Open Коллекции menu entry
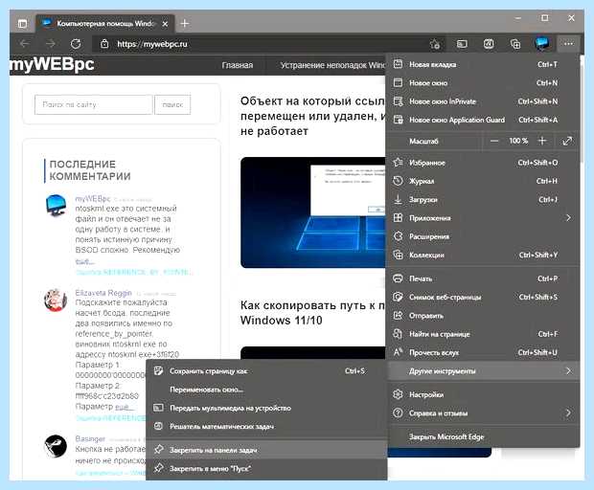Screen dimensions: 594x490 (x=482, y=255)
